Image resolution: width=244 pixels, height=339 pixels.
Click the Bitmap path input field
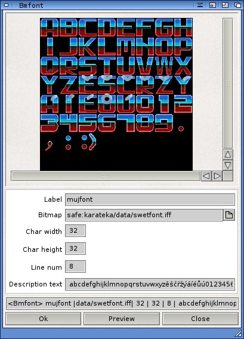tap(144, 215)
